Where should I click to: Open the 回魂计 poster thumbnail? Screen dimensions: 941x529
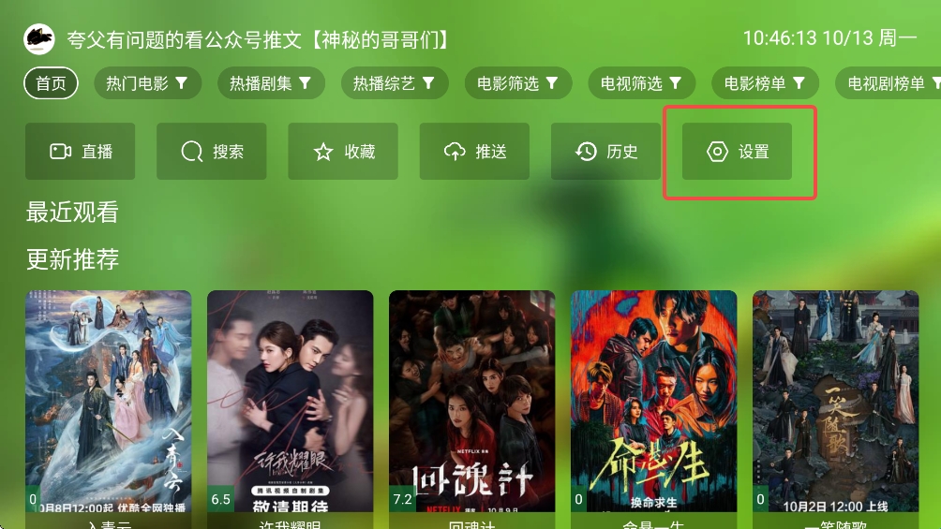(x=471, y=402)
